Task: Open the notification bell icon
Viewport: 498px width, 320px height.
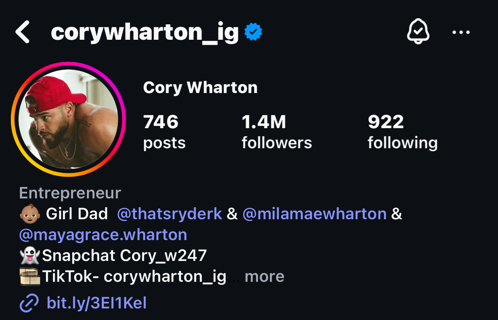Action: [x=418, y=32]
